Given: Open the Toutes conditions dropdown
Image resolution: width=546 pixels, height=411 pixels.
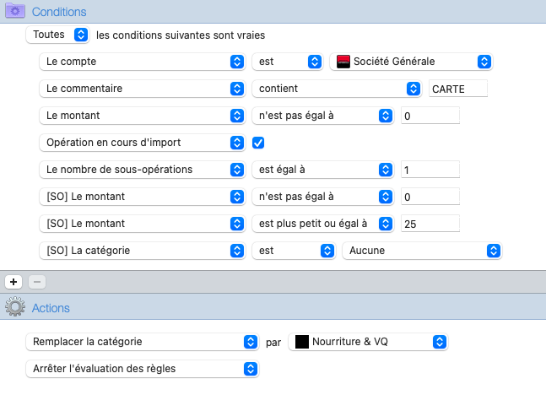Looking at the screenshot, I should (x=57, y=35).
